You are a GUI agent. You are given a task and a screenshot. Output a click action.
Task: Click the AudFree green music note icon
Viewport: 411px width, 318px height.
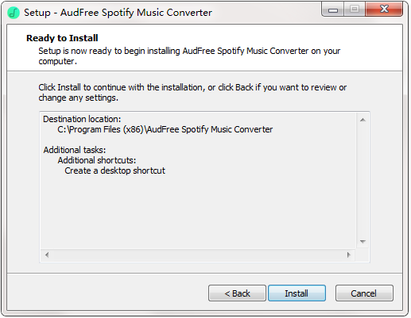14,13
